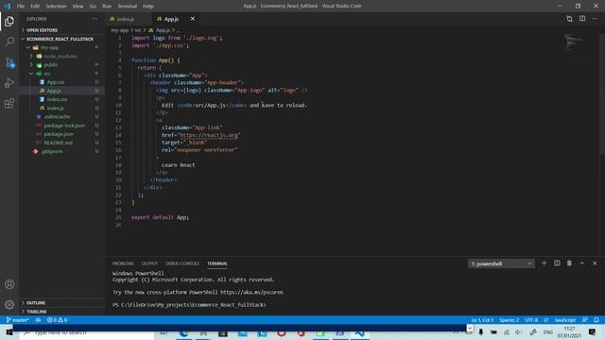Open the Terminal menu
The height and width of the screenshot is (340, 605).
tap(128, 7)
